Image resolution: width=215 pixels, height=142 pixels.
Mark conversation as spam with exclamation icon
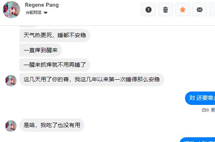coord(148,9)
